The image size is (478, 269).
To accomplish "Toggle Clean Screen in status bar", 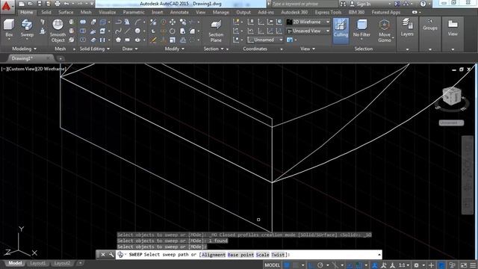I will [464, 265].
